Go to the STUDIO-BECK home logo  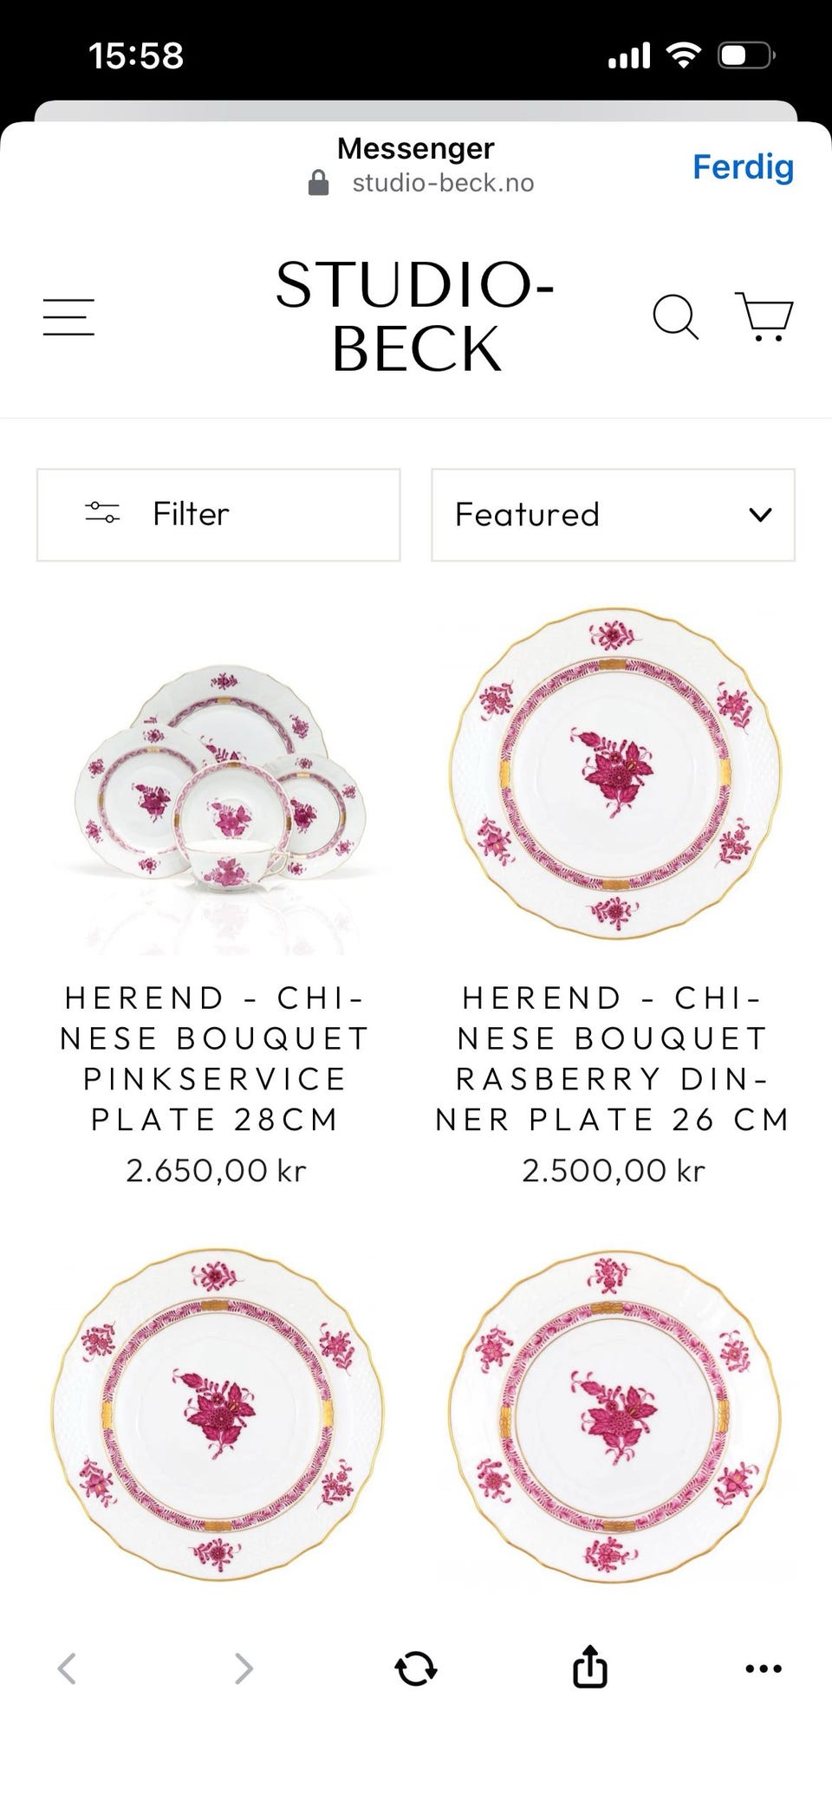tap(416, 317)
